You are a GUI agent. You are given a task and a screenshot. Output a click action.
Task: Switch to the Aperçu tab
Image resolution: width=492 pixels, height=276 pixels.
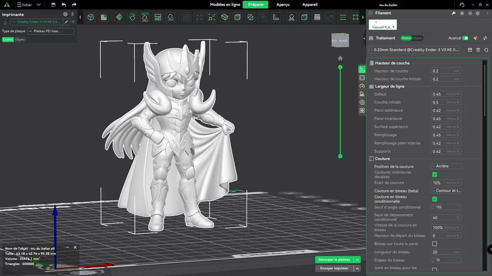(283, 5)
